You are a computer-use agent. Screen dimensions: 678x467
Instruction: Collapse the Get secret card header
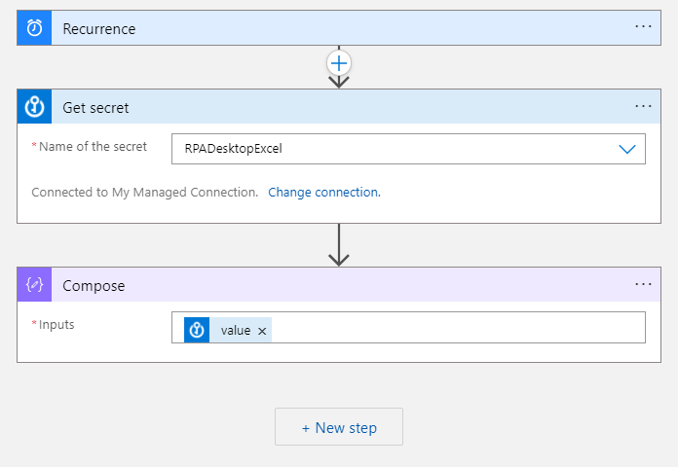click(x=339, y=107)
